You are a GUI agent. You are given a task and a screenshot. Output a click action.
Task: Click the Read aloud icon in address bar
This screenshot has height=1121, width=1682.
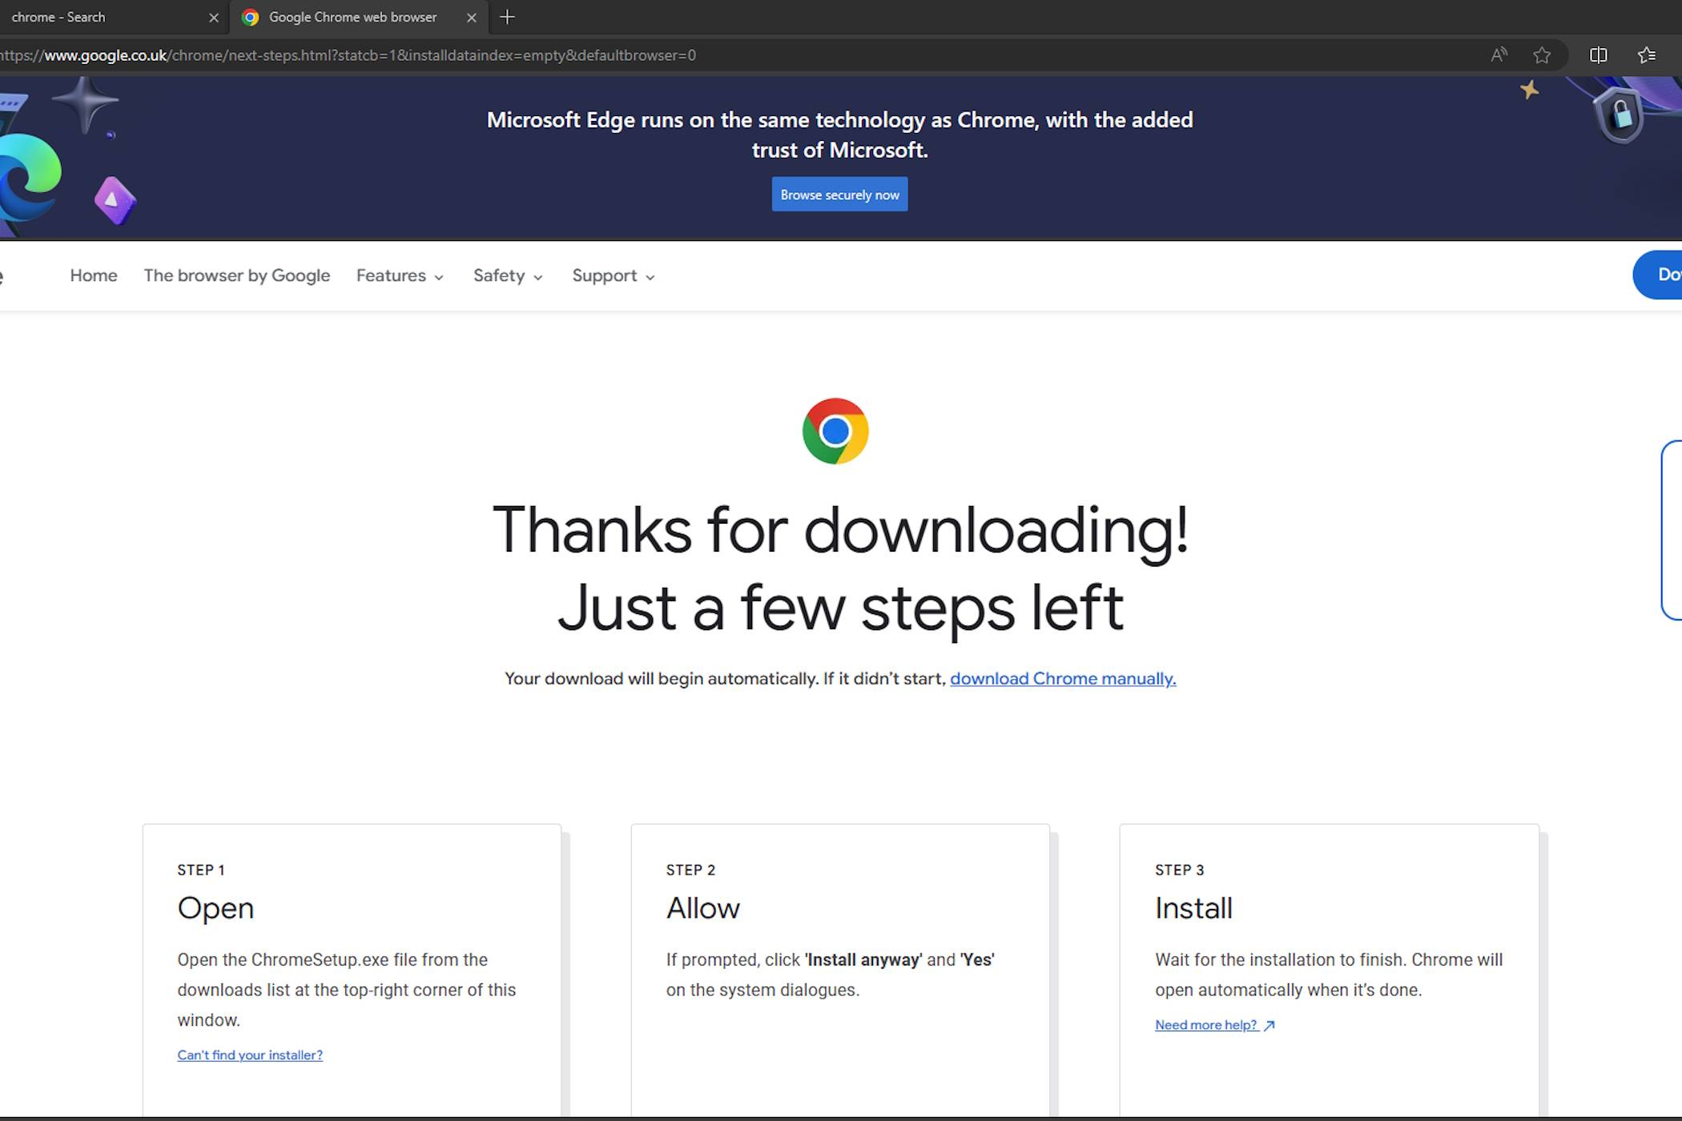coord(1499,55)
